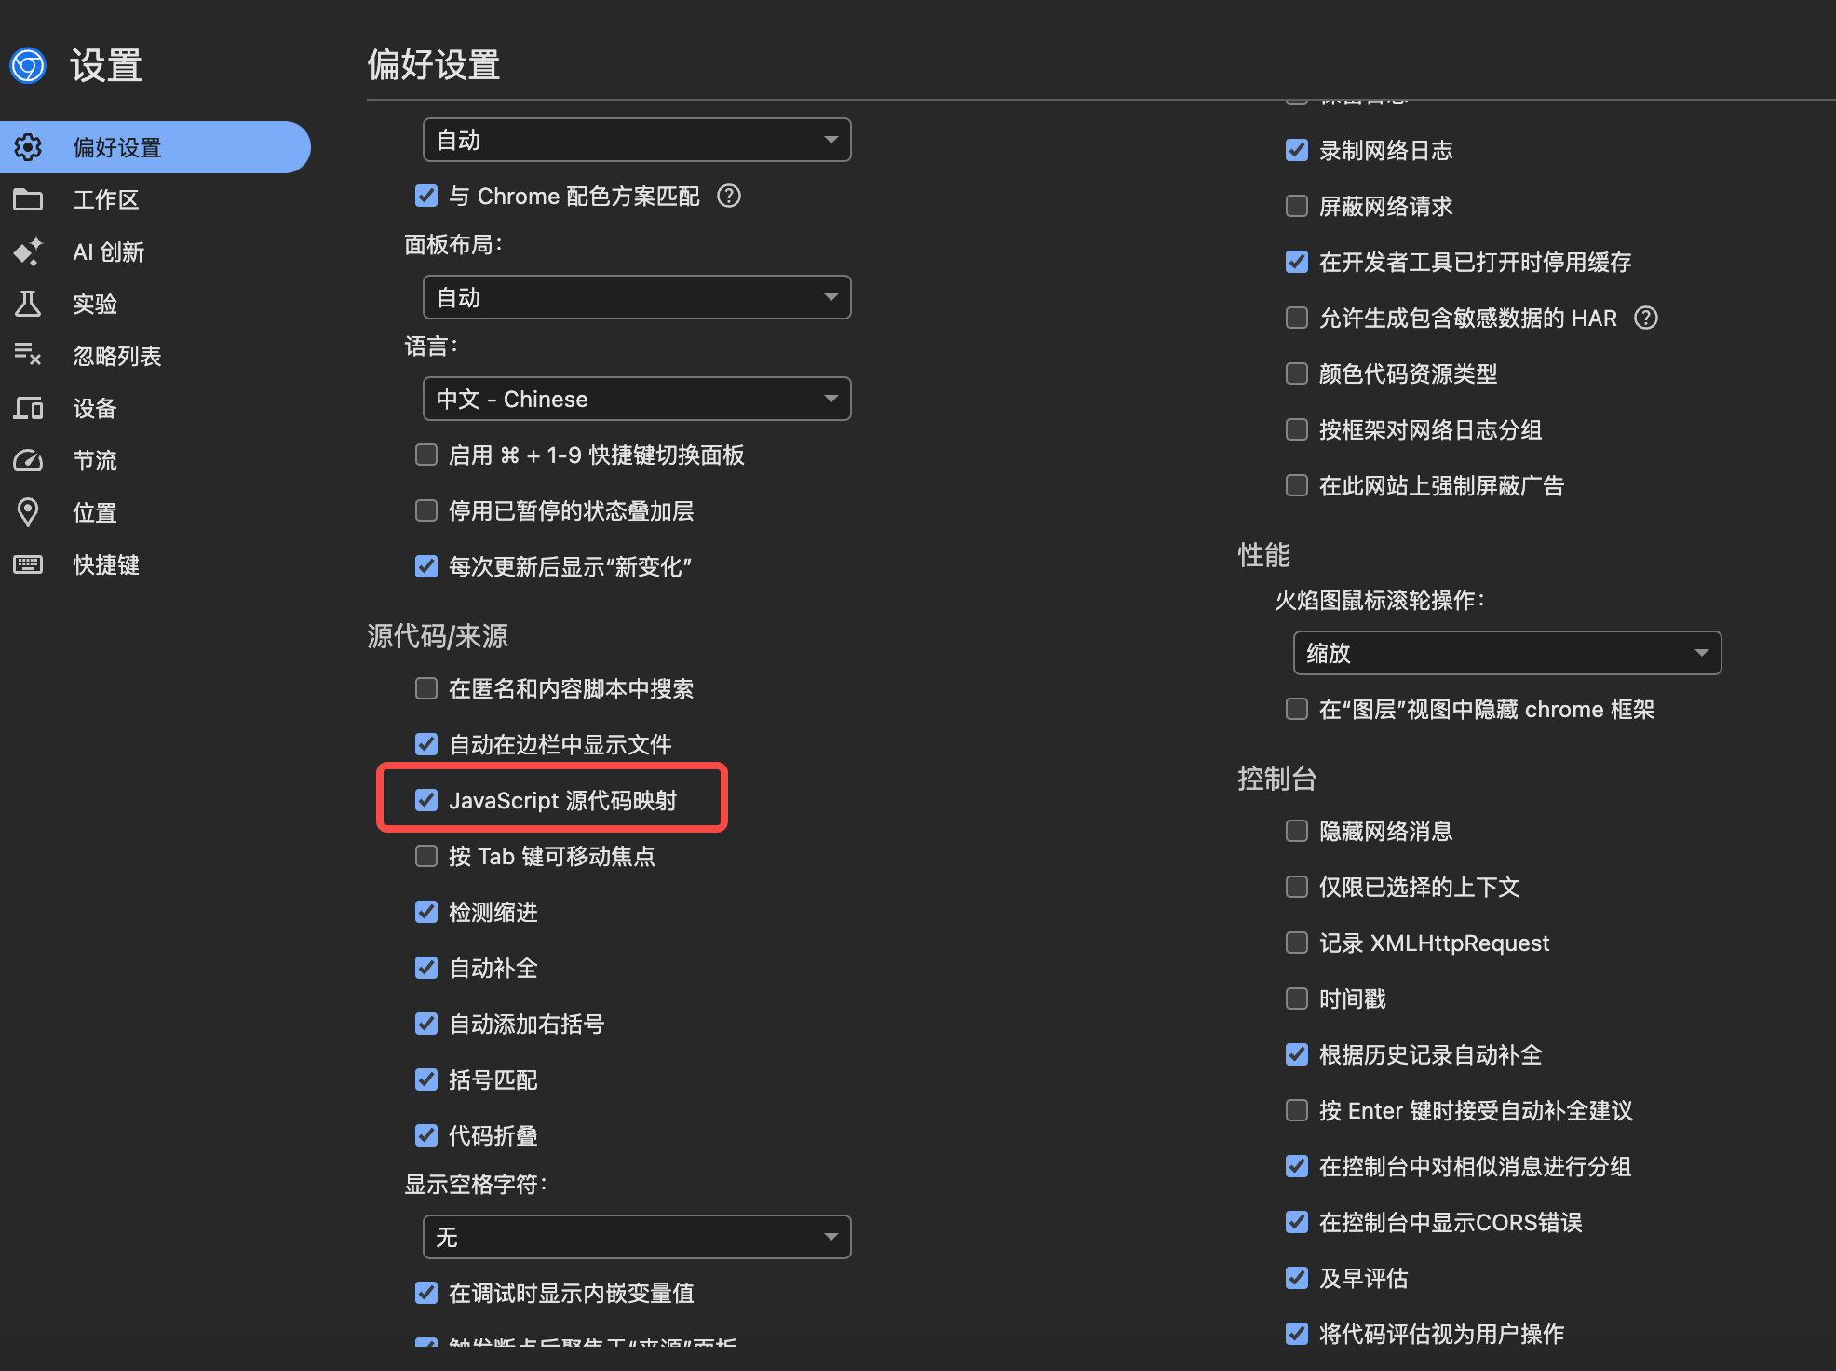Image resolution: width=1836 pixels, height=1371 pixels.
Task: Enable 颜色代码资源类型
Action: point(1297,373)
